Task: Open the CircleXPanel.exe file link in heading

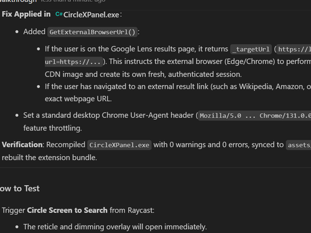Action: pyautogui.click(x=91, y=15)
